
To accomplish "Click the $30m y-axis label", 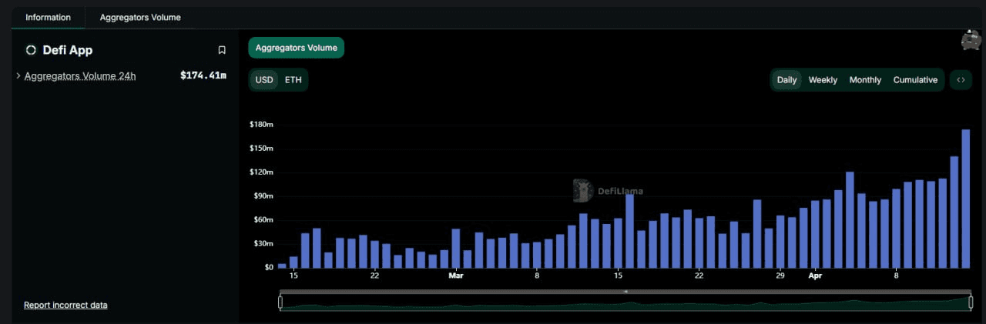I will (x=263, y=244).
